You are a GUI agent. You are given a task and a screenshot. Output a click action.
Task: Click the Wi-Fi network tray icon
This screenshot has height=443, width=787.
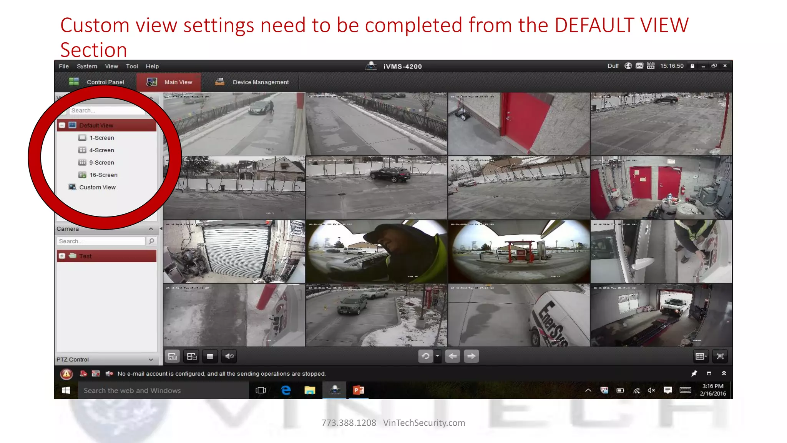[x=636, y=390]
